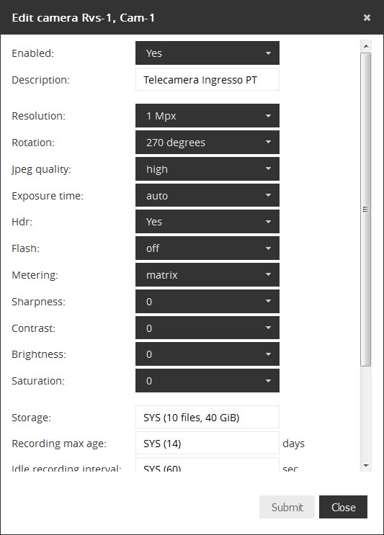Click the scrollbar down arrow
The height and width of the screenshot is (535, 384).
tap(366, 466)
